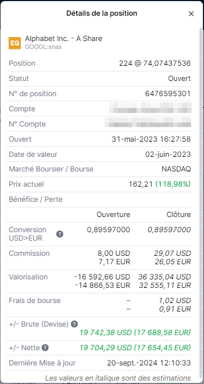
Task: Click the Alphabet Inc. - A Share name
Action: pos(64,38)
